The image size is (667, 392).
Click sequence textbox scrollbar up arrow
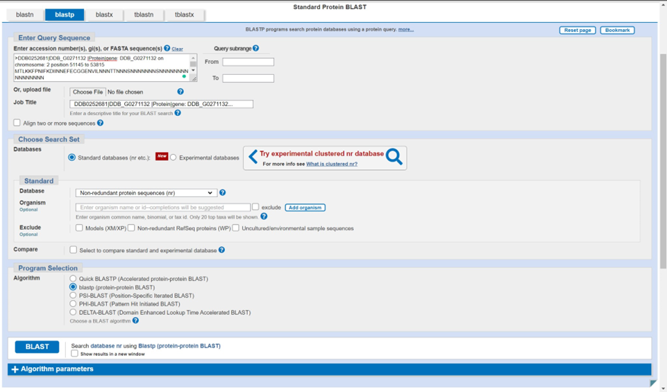point(193,58)
